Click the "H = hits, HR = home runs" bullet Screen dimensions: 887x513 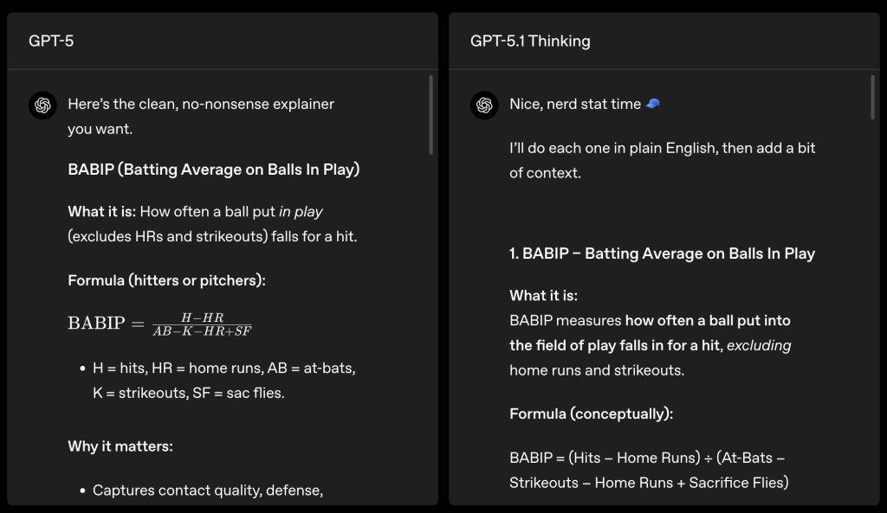pyautogui.click(x=223, y=368)
